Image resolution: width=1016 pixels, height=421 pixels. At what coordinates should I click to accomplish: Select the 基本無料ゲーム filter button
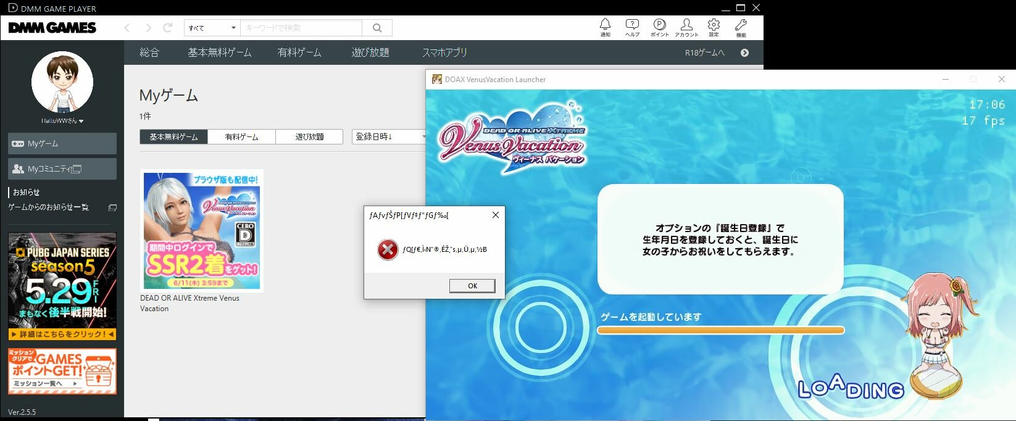point(173,136)
